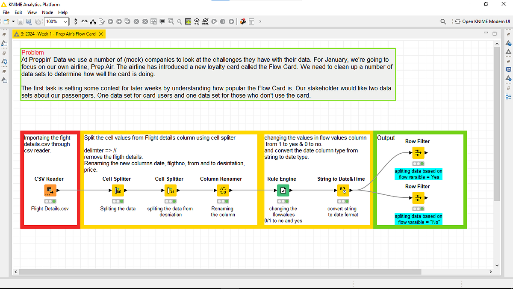
Task: Open the node monitor panel from the right sidebar
Action: (509, 69)
